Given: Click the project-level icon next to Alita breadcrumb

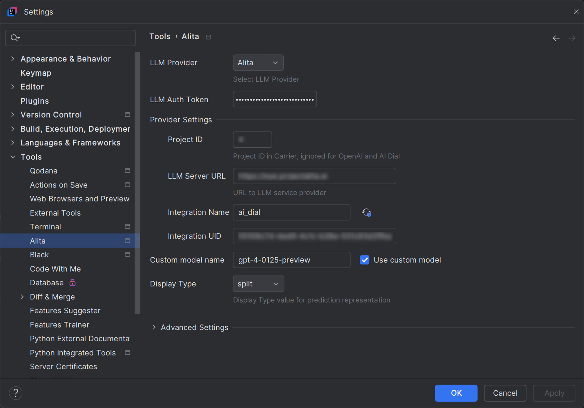Looking at the screenshot, I should (208, 37).
